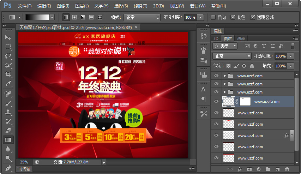Select the Blur tool

coord(8,149)
